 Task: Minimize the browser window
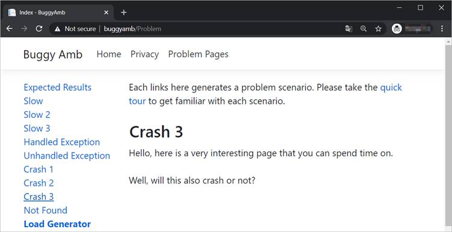[x=399, y=8]
